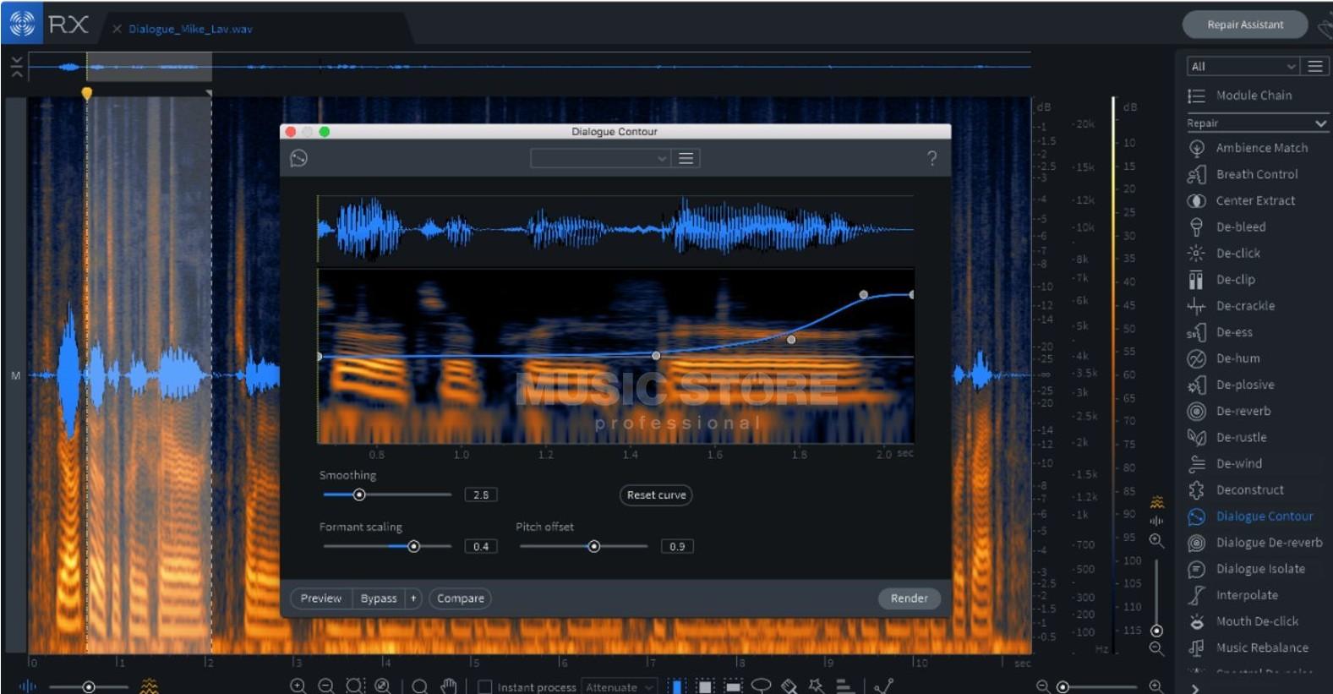Open the De-clip module
Image resolution: width=1333 pixels, height=694 pixels.
click(1221, 279)
